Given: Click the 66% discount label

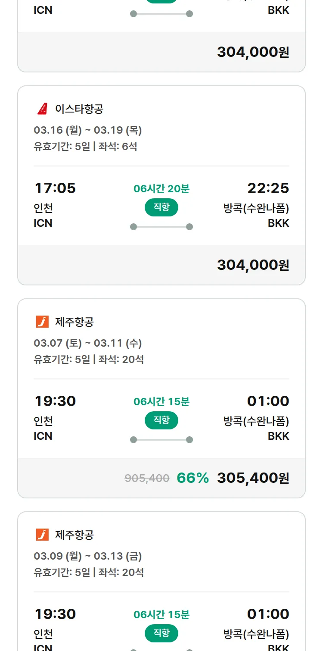Looking at the screenshot, I should [x=193, y=478].
